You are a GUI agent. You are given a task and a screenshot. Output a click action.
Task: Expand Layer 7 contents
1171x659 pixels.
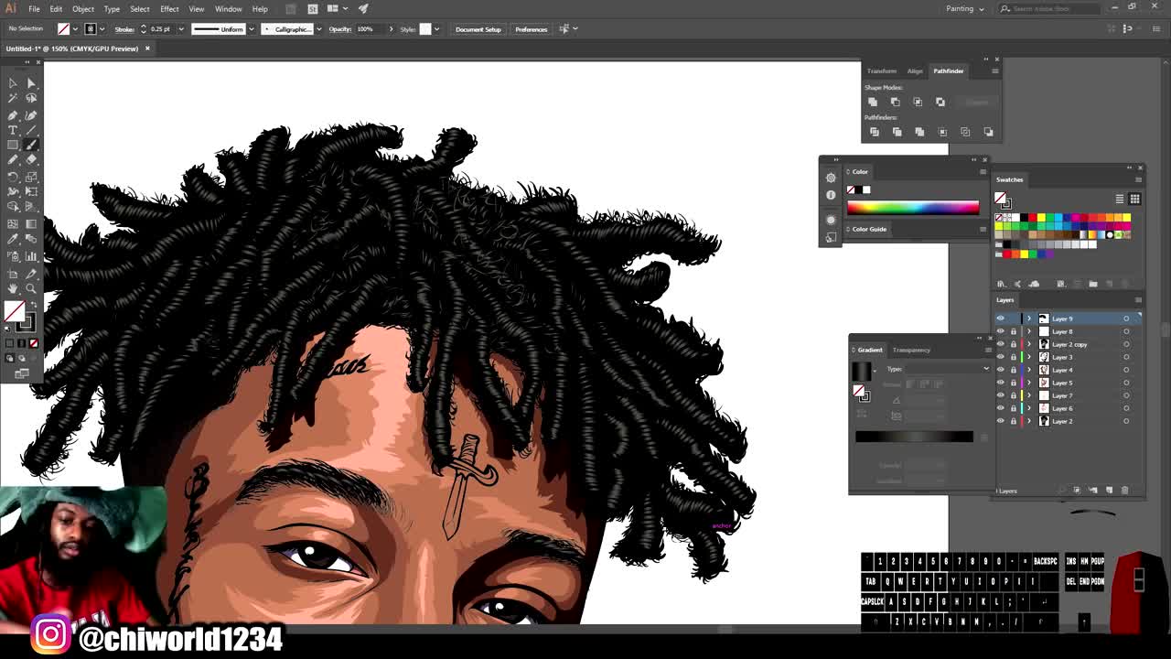1029,395
